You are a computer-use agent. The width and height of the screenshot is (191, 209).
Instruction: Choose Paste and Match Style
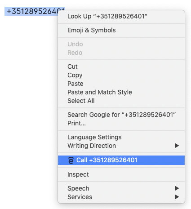click(121, 92)
